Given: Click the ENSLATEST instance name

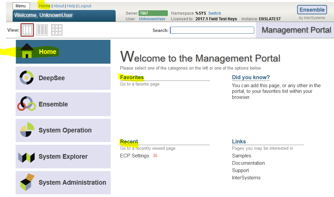Looking at the screenshot, I should click(270, 19).
